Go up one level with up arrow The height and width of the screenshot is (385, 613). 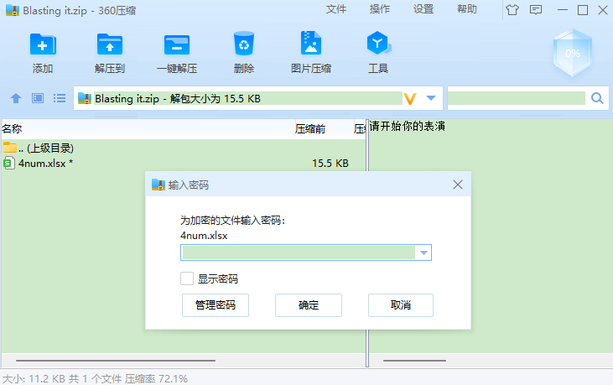coord(16,98)
